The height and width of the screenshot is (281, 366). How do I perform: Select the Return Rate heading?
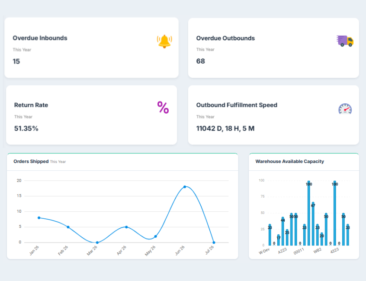point(31,105)
